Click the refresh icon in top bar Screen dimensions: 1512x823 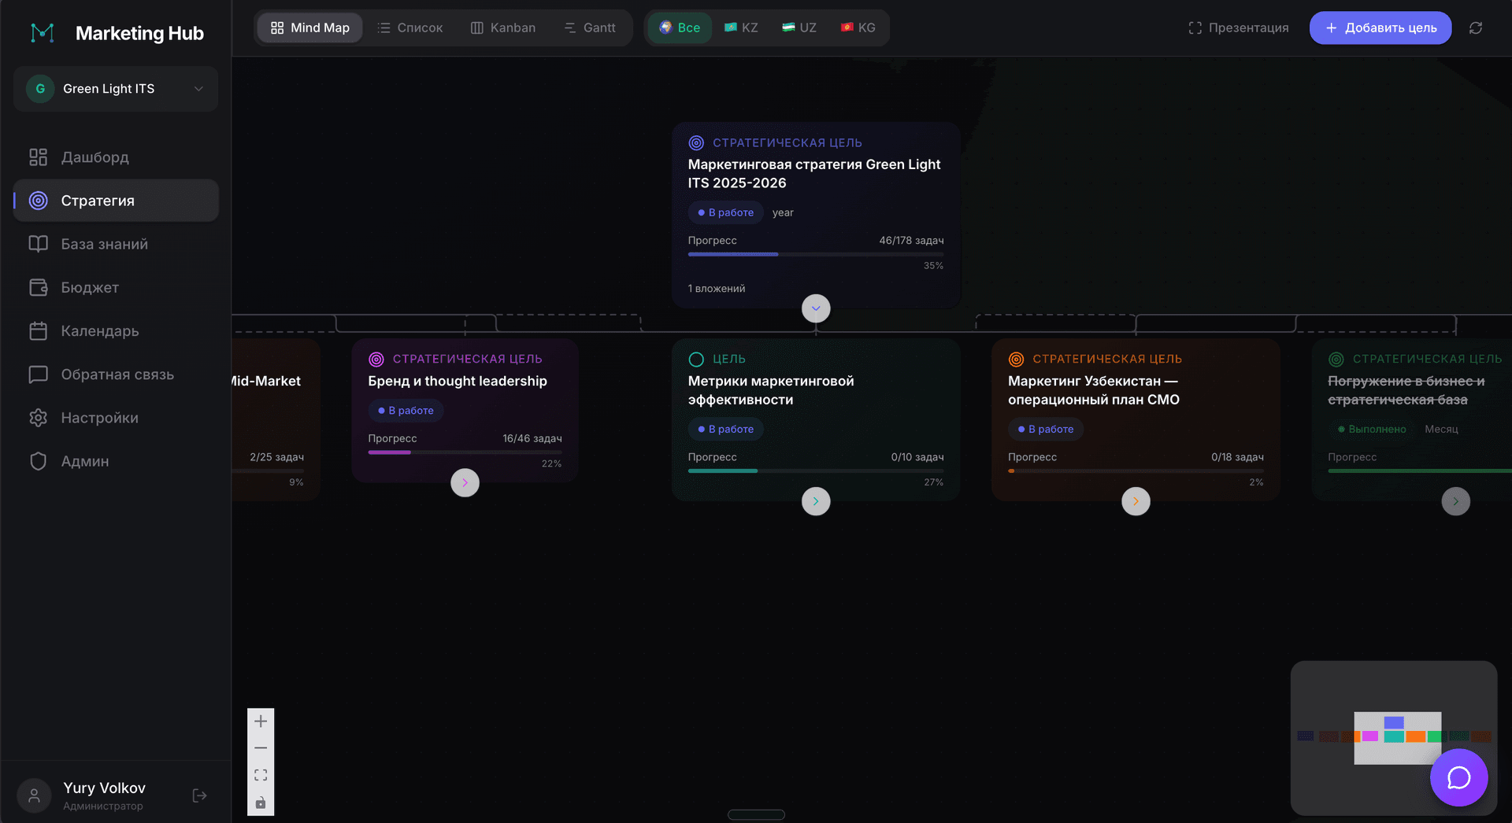pyautogui.click(x=1475, y=28)
